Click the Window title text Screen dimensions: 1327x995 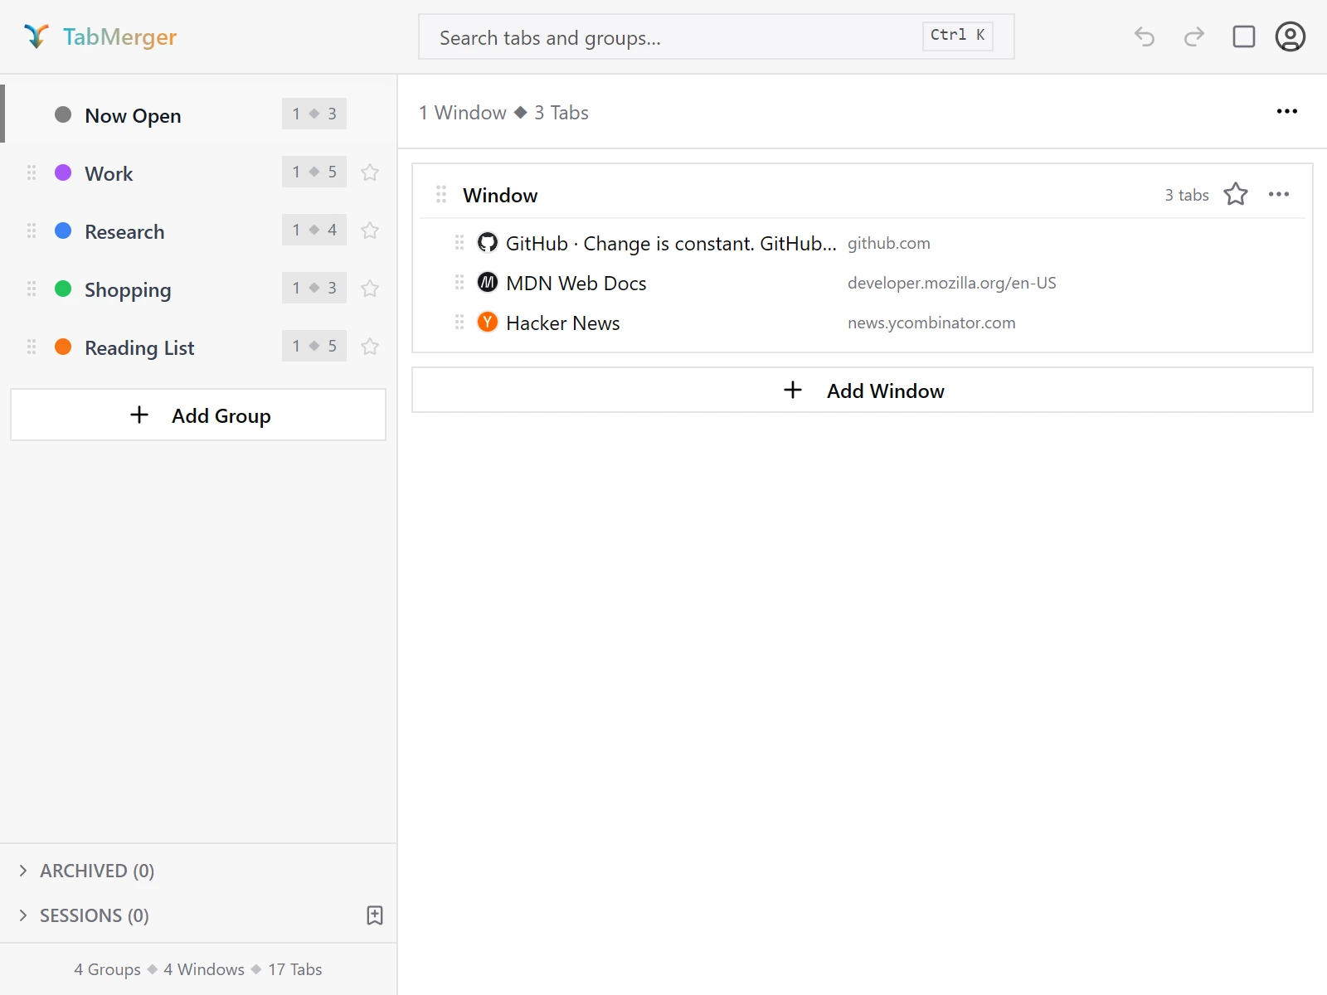point(500,195)
